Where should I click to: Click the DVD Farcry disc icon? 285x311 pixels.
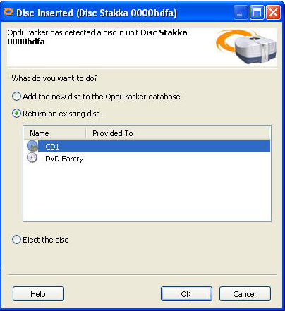(x=32, y=158)
